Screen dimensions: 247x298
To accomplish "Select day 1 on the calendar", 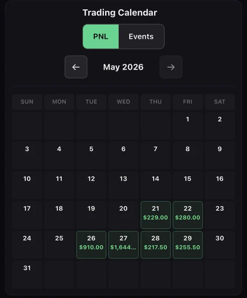I will coord(187,126).
